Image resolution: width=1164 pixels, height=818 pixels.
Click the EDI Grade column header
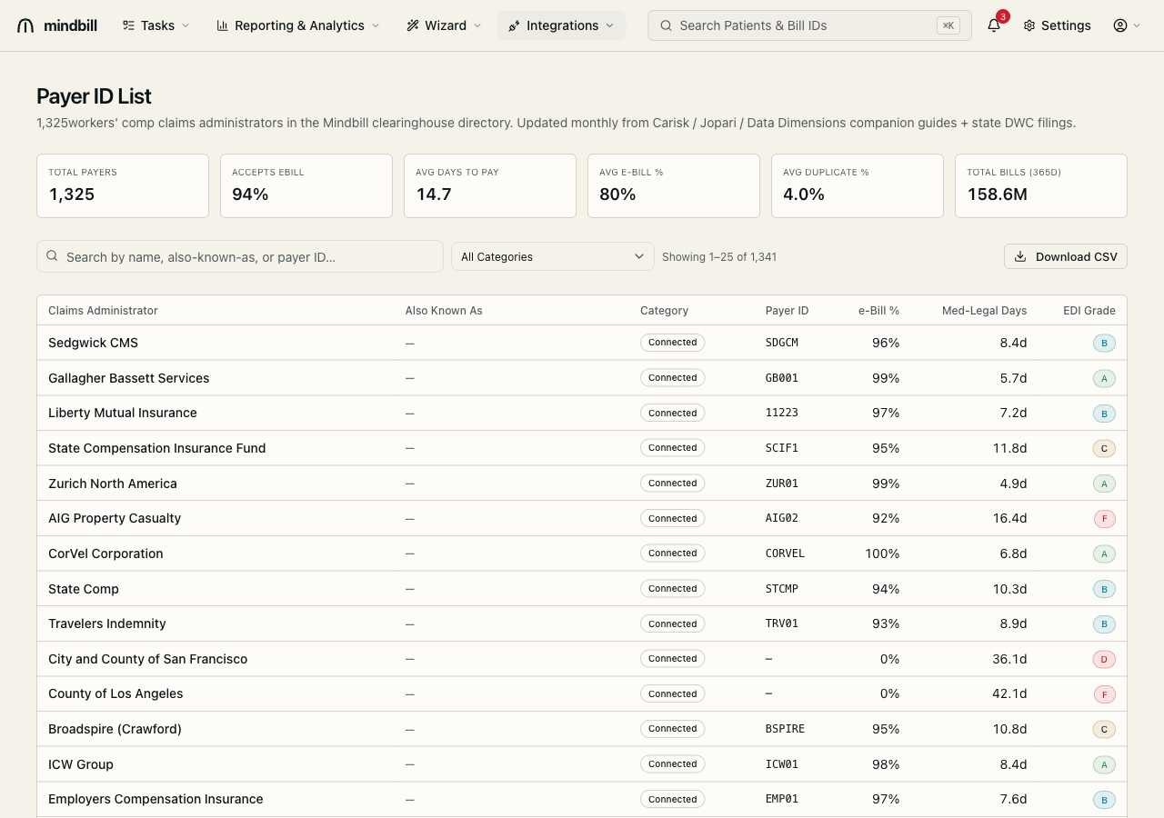click(1089, 310)
